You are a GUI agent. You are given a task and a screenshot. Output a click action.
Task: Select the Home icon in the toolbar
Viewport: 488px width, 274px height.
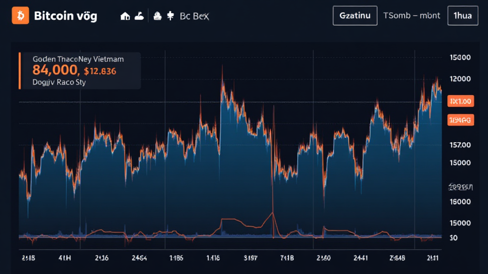[125, 15]
